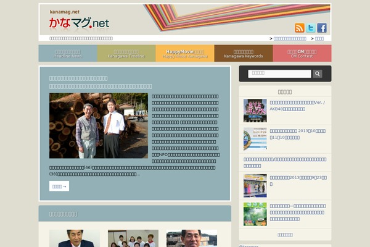Viewport: 370px width, 247px height.
Task: Open the AKB48 sidebar thumbnail
Action: click(255, 111)
